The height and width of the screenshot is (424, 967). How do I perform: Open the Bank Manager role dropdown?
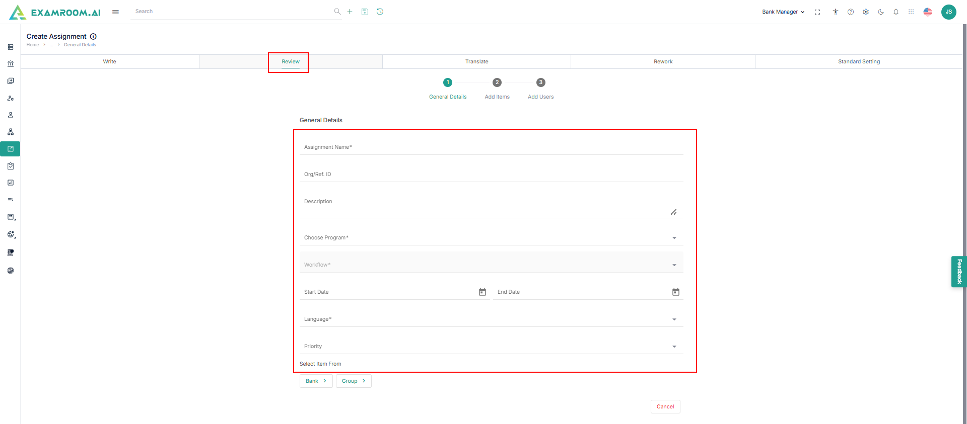point(783,12)
